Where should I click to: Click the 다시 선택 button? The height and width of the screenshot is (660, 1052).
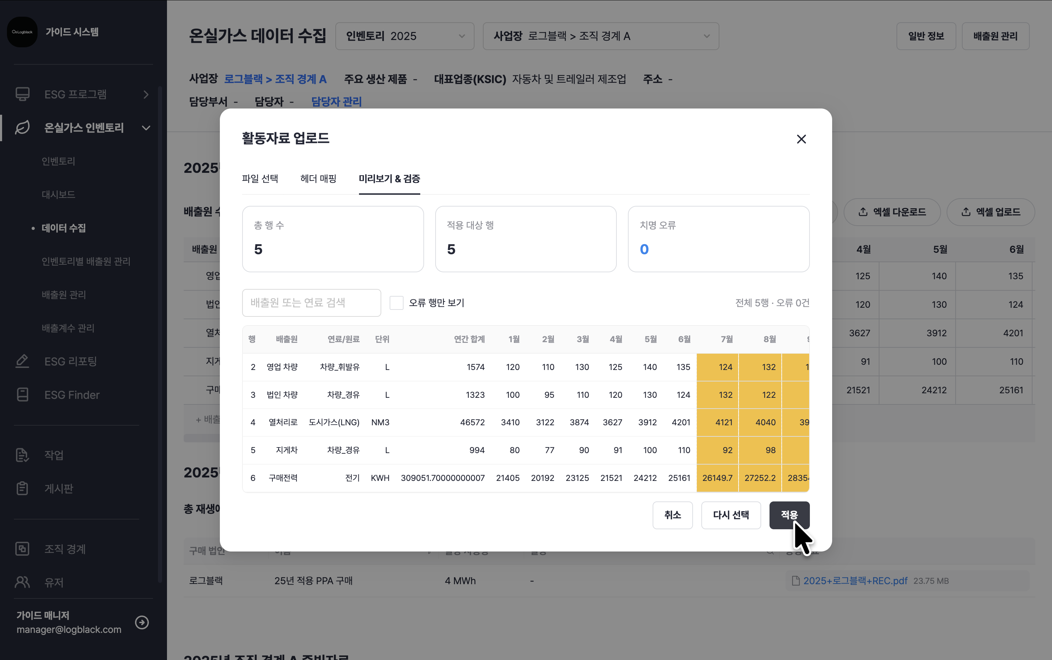click(x=731, y=515)
